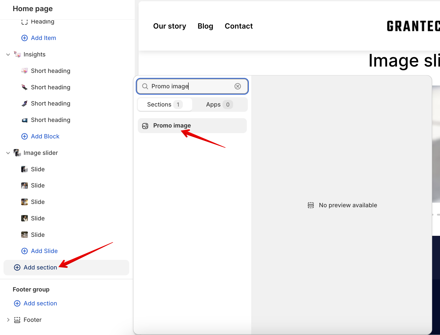Click the plus icon beside Add Item
This screenshot has width=440, height=335.
pyautogui.click(x=25, y=38)
